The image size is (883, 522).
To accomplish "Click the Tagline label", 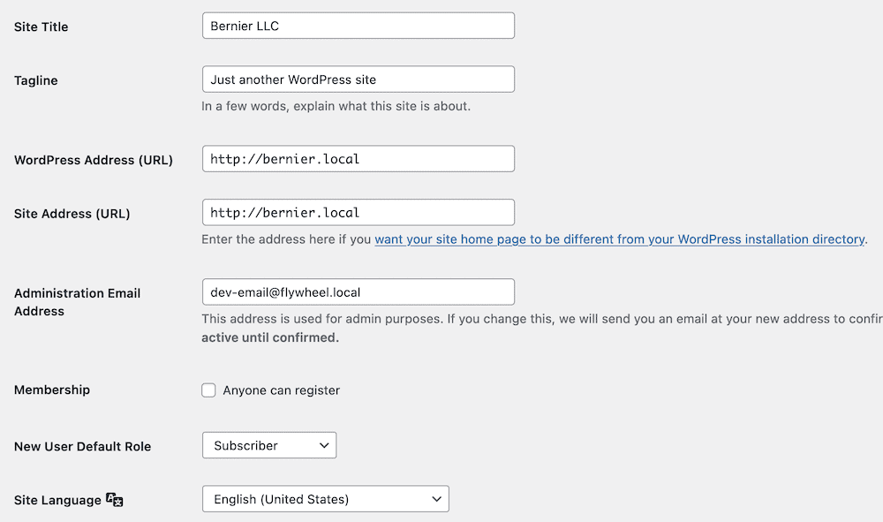I will click(x=36, y=80).
